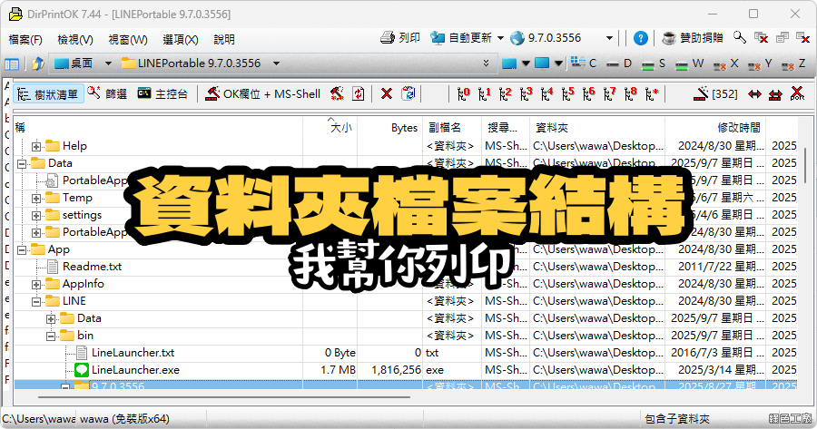Screen dimensions: 817x429
Task: Open the 選項(X) menu
Action: click(x=181, y=40)
